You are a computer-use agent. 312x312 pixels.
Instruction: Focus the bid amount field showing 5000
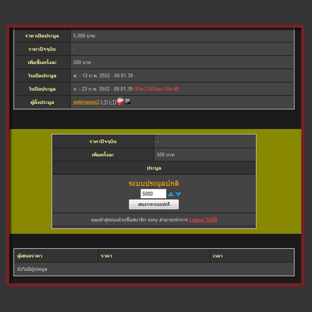153,193
